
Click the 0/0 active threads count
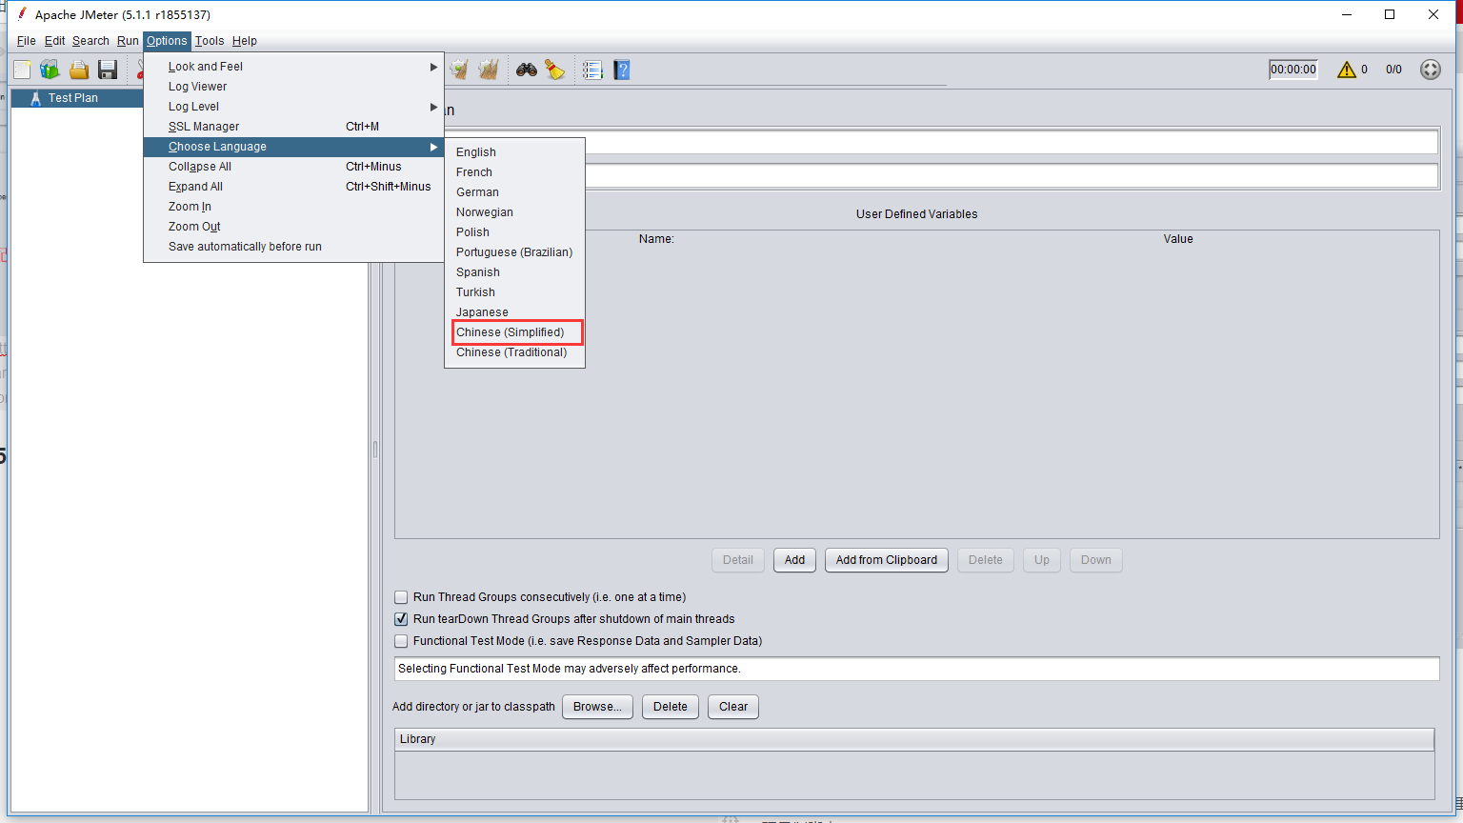coord(1393,70)
